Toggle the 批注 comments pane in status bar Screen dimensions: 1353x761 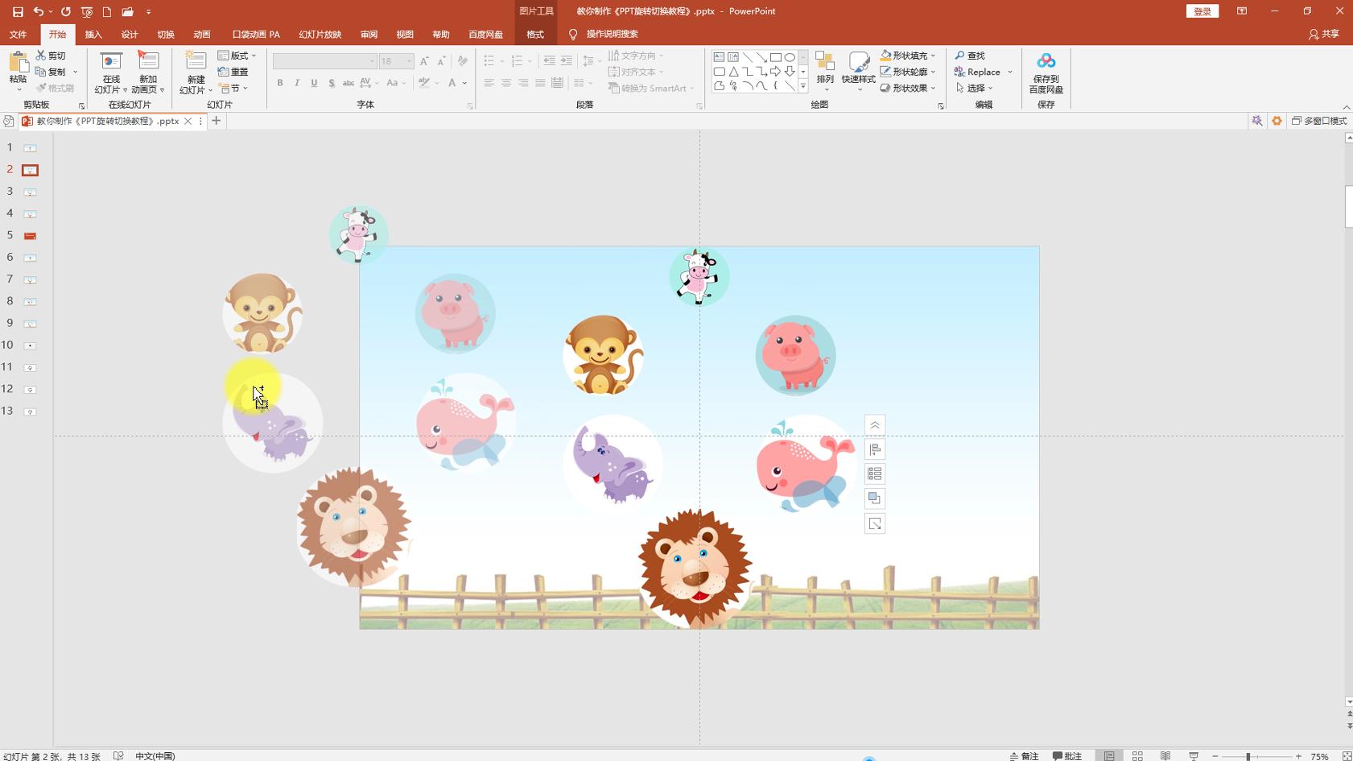click(1067, 755)
